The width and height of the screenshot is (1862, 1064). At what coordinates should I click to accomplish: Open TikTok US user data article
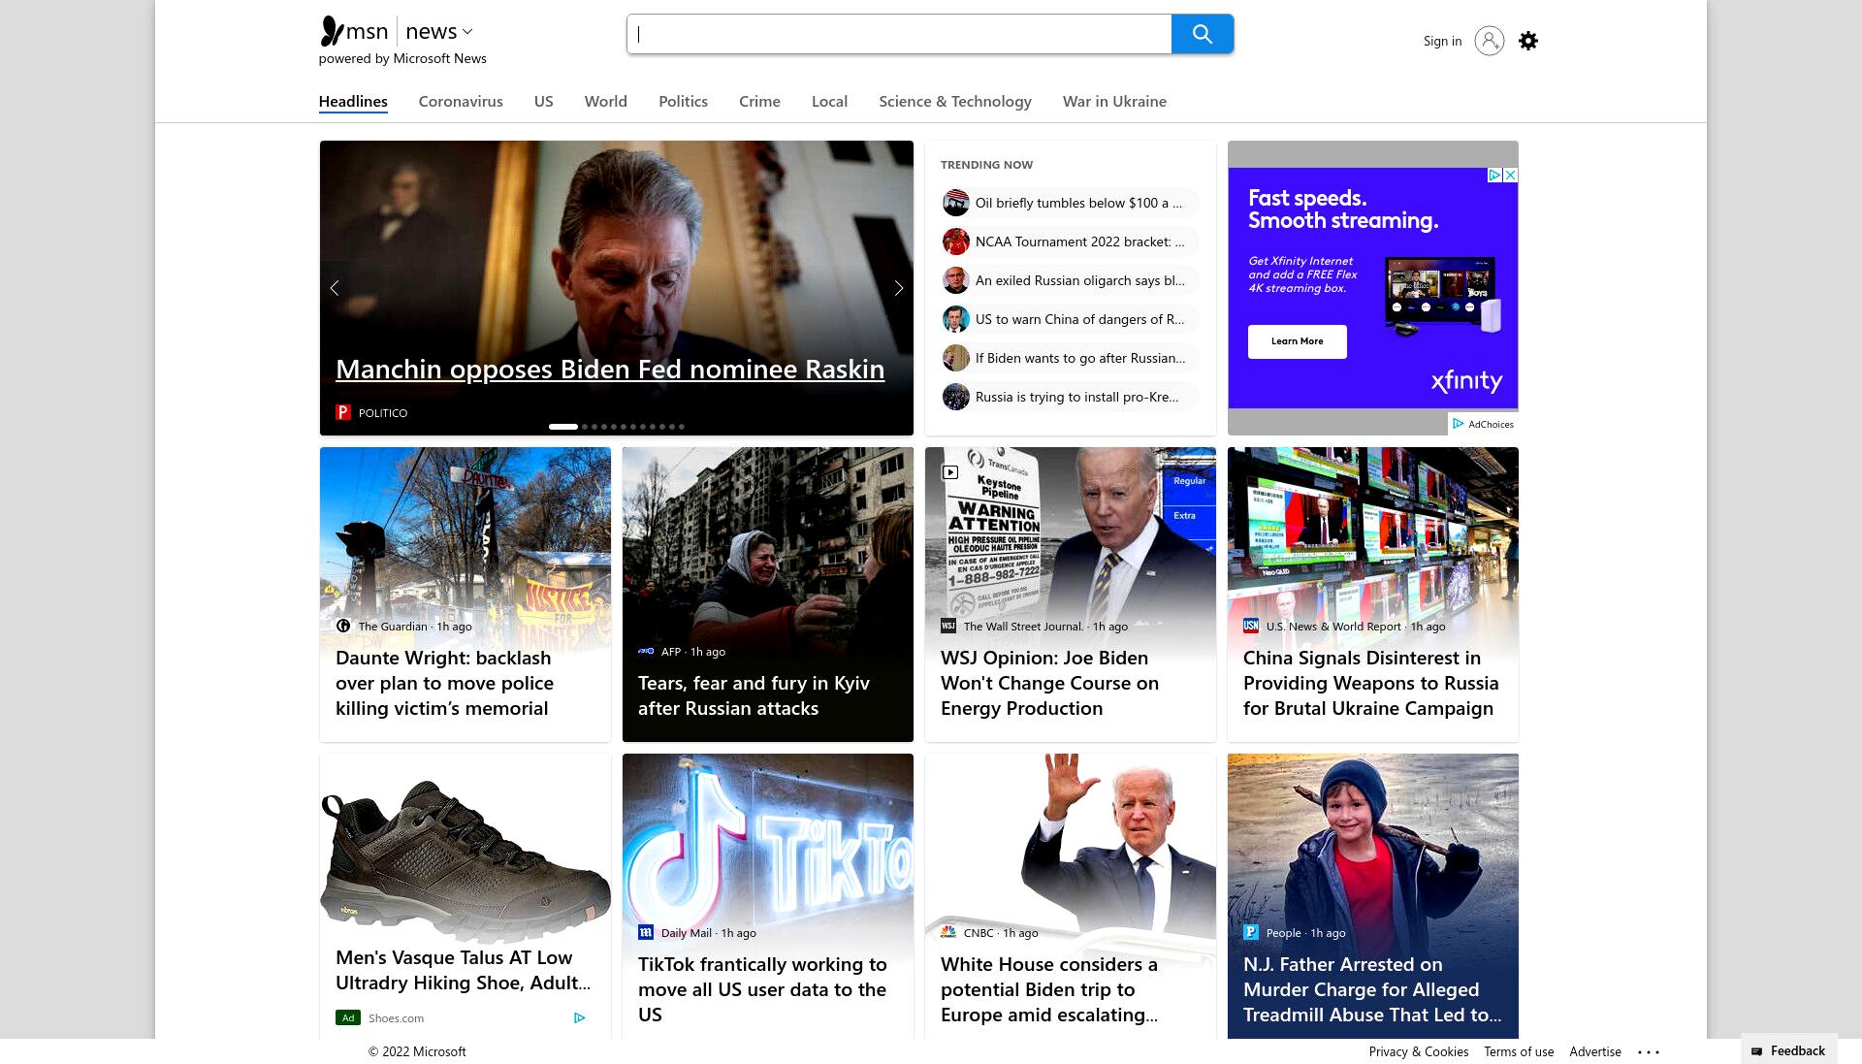pos(762,989)
